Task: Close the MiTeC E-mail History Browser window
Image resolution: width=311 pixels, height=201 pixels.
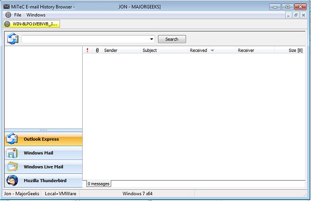Action: 300,7
